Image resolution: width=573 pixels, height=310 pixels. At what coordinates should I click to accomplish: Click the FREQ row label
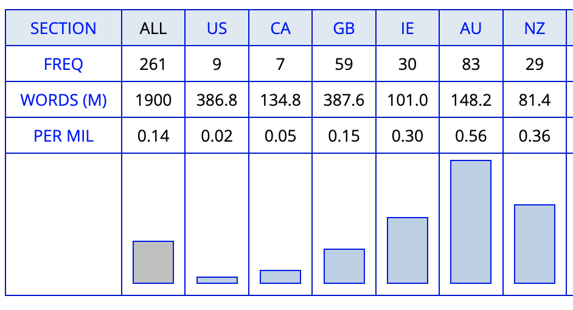coord(63,64)
